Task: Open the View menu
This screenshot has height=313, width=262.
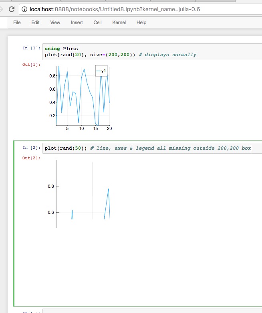Action: [x=55, y=22]
